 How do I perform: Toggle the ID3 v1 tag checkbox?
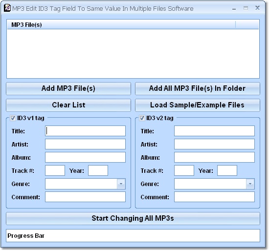pos(13,118)
